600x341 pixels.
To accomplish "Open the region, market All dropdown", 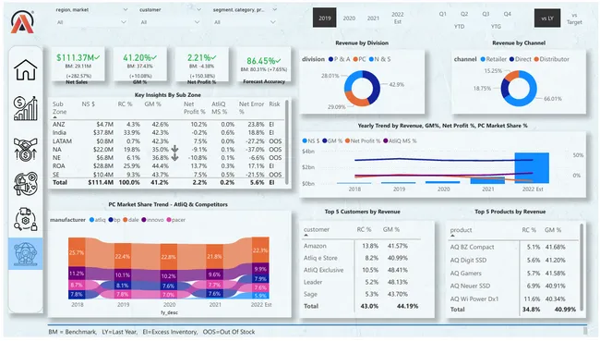I will 90,22.
